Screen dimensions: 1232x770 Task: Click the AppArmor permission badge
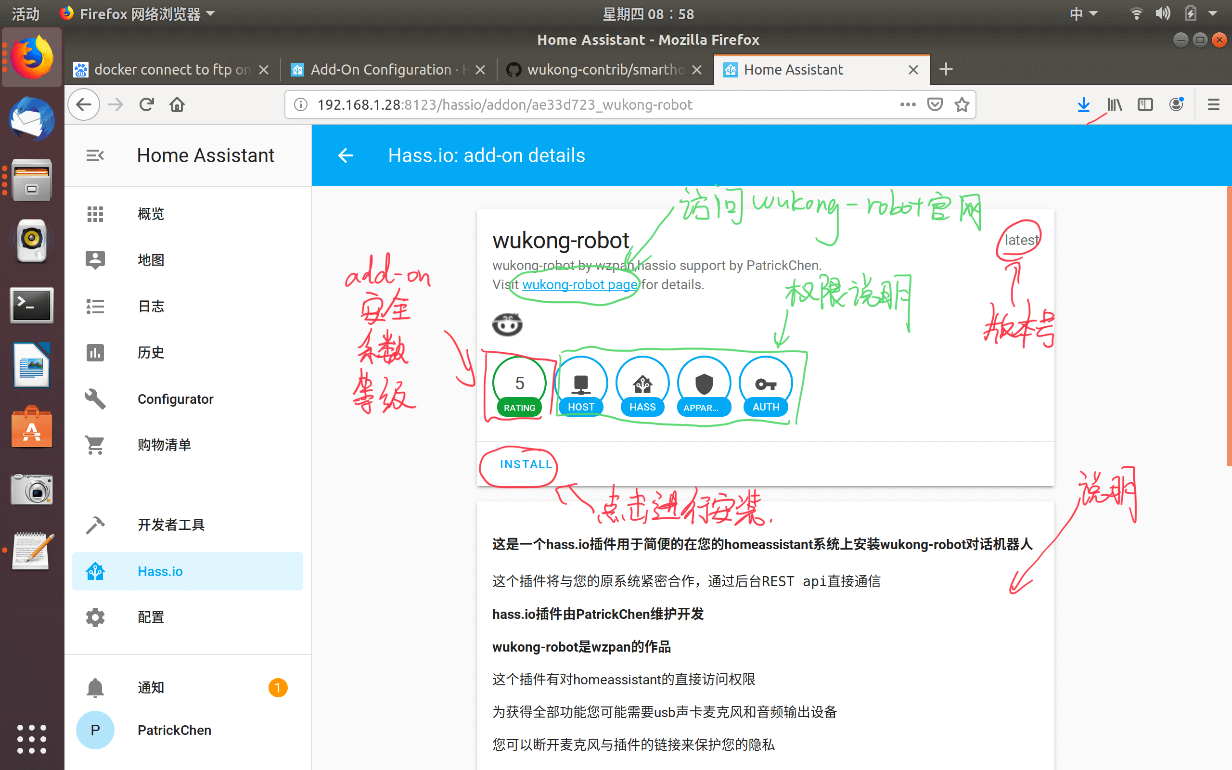704,387
